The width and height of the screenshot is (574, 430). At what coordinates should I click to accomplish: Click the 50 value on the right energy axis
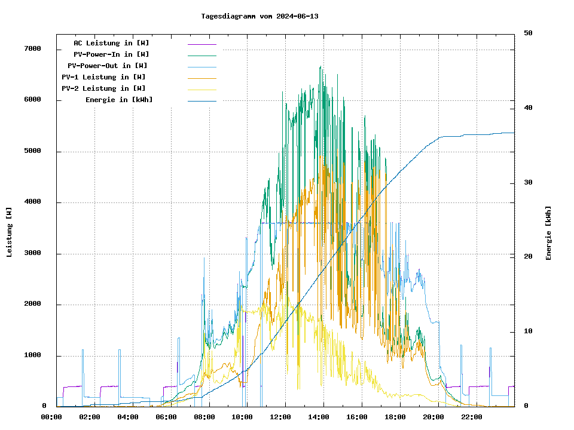tap(528, 33)
